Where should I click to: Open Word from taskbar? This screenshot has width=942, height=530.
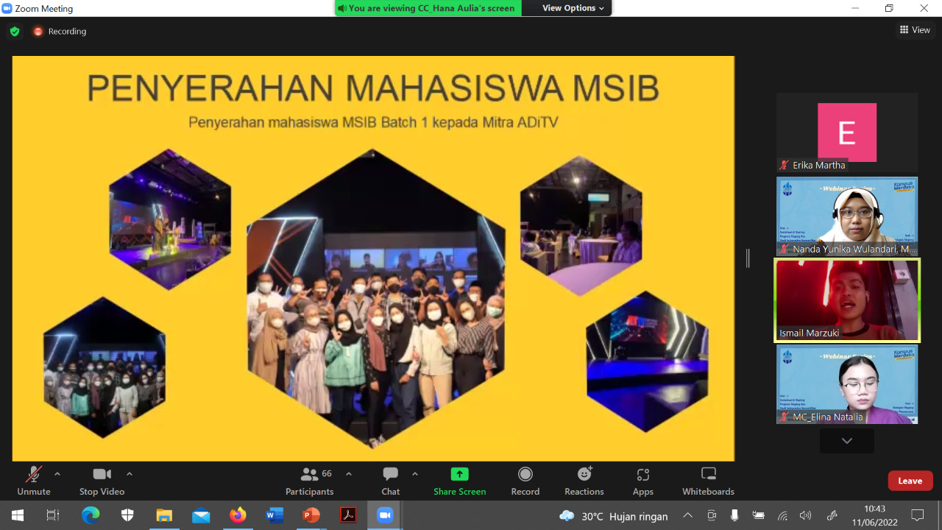tap(275, 516)
